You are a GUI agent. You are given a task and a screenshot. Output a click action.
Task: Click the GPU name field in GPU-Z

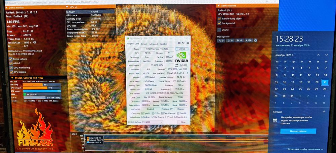point(157,49)
